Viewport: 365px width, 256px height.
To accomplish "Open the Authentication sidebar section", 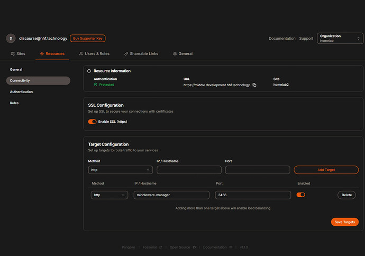I will [x=21, y=92].
